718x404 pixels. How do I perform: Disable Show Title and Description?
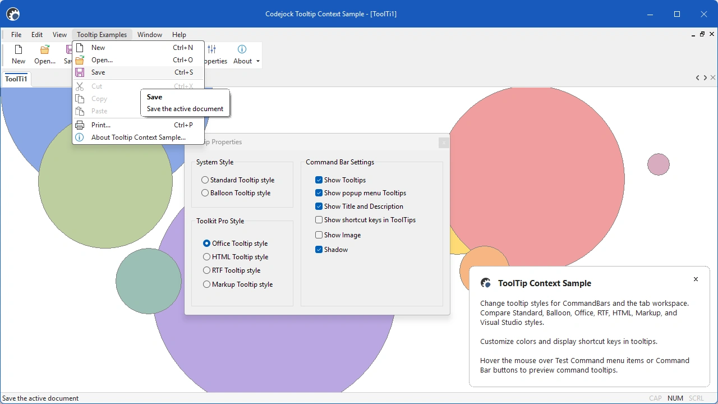click(x=359, y=206)
